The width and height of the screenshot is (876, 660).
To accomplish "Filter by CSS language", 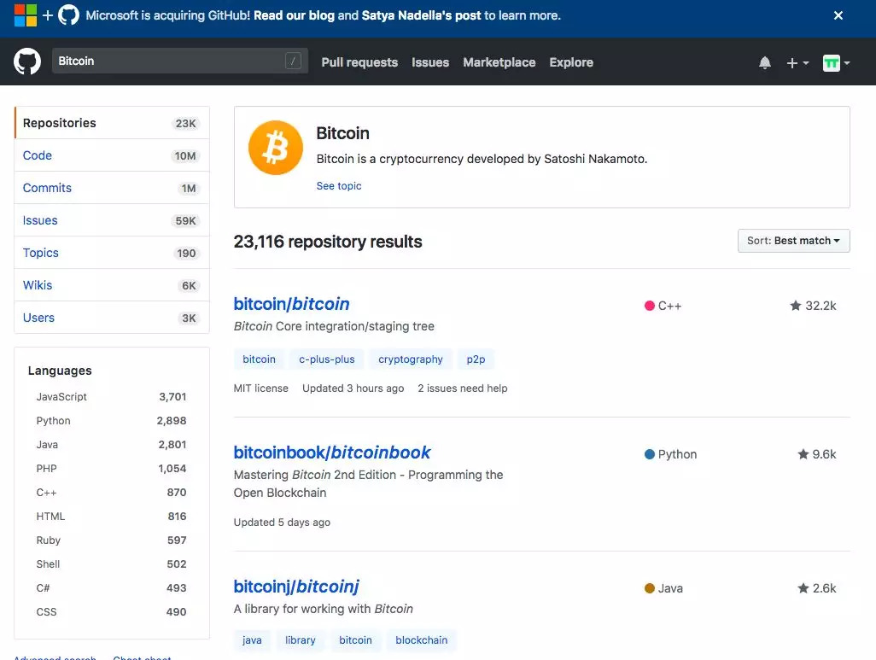I will click(111, 612).
